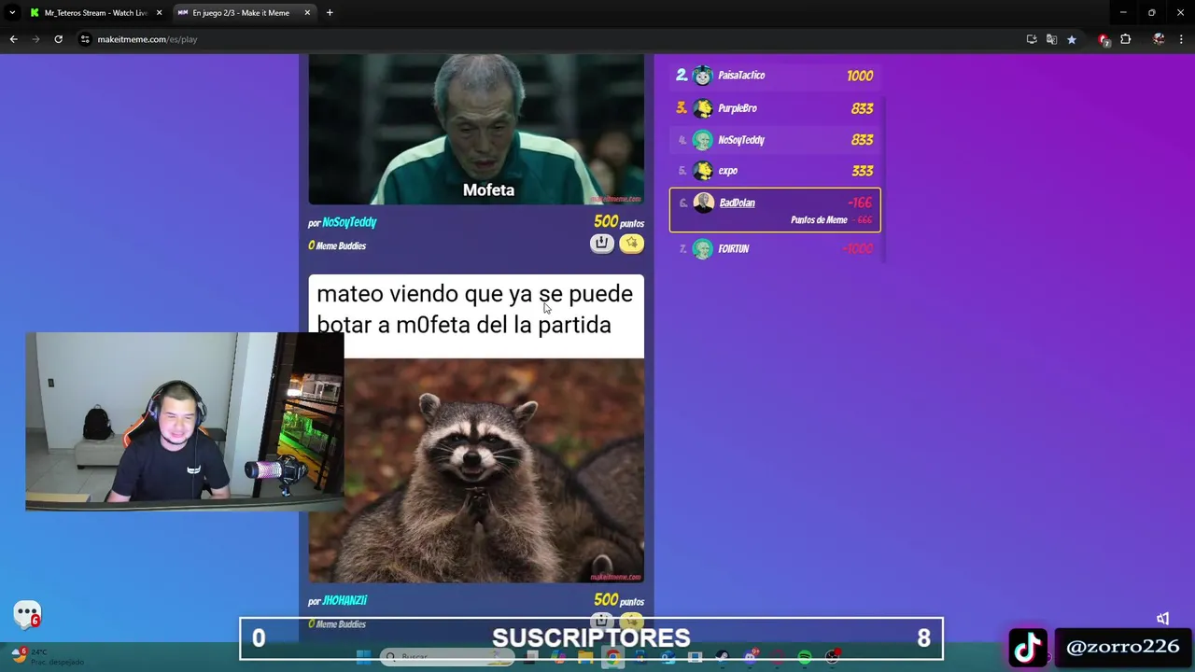Click the Windows Start button on the taskbar
Viewport: 1195px width, 672px height.
click(363, 657)
